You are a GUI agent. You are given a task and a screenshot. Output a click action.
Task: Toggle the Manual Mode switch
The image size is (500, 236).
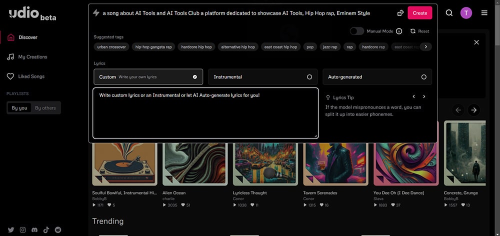coord(357,31)
